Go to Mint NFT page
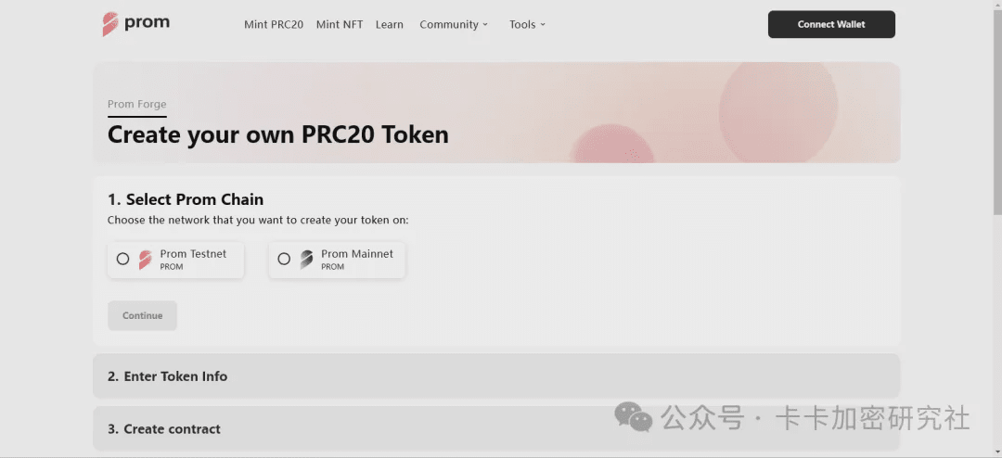The height and width of the screenshot is (458, 1002). click(x=340, y=24)
